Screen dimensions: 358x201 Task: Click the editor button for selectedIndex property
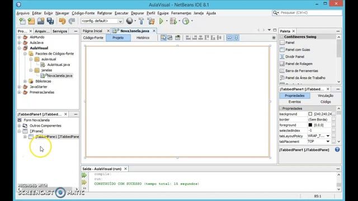(333, 130)
